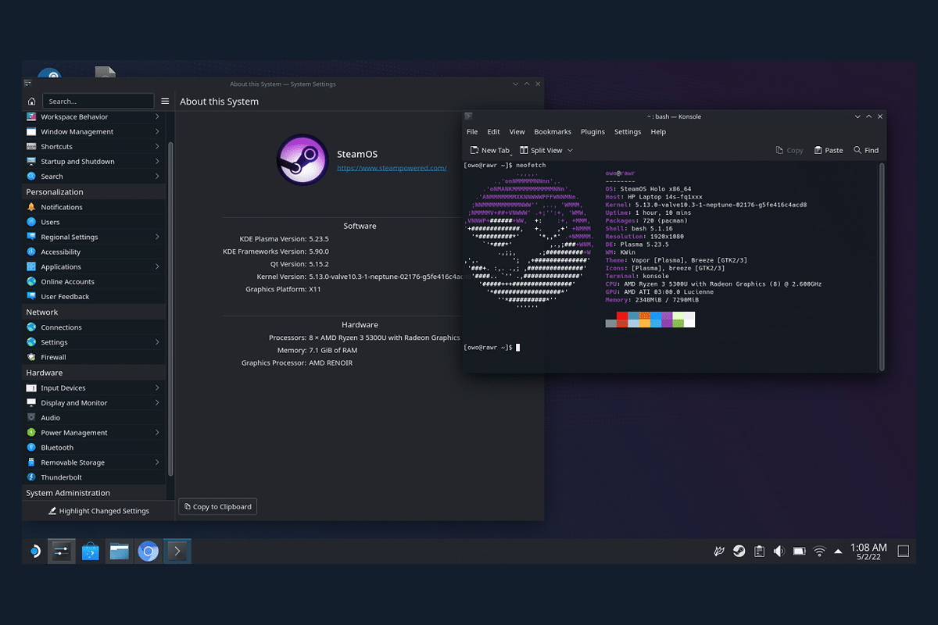The width and height of the screenshot is (938, 625).
Task: Click the volume icon in system tray
Action: coord(779,552)
